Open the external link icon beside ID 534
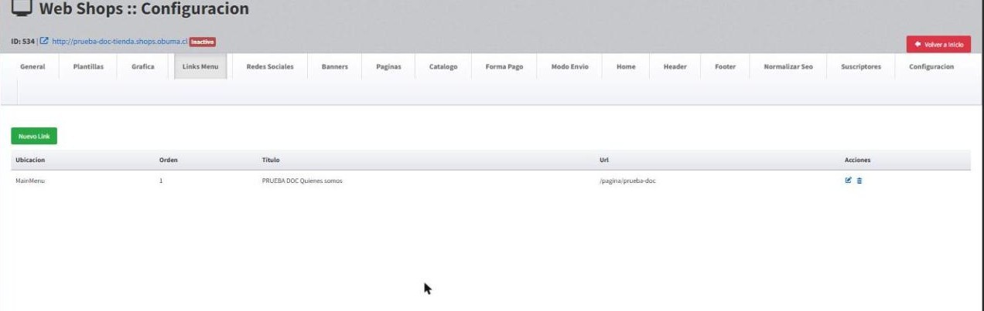 (x=44, y=42)
